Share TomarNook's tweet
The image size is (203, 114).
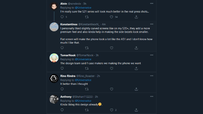[x=136, y=68]
